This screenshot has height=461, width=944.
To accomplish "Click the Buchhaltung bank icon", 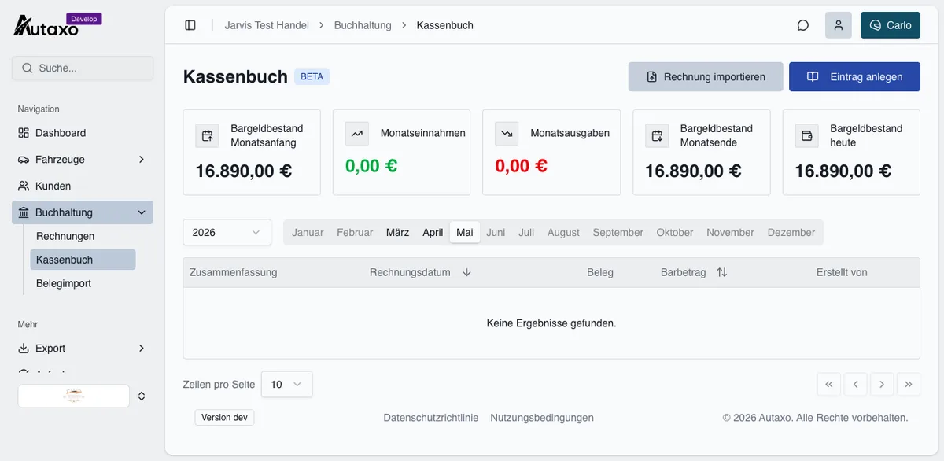I will click(24, 212).
